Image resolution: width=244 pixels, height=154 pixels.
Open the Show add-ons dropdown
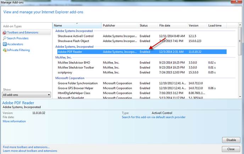click(x=27, y=95)
